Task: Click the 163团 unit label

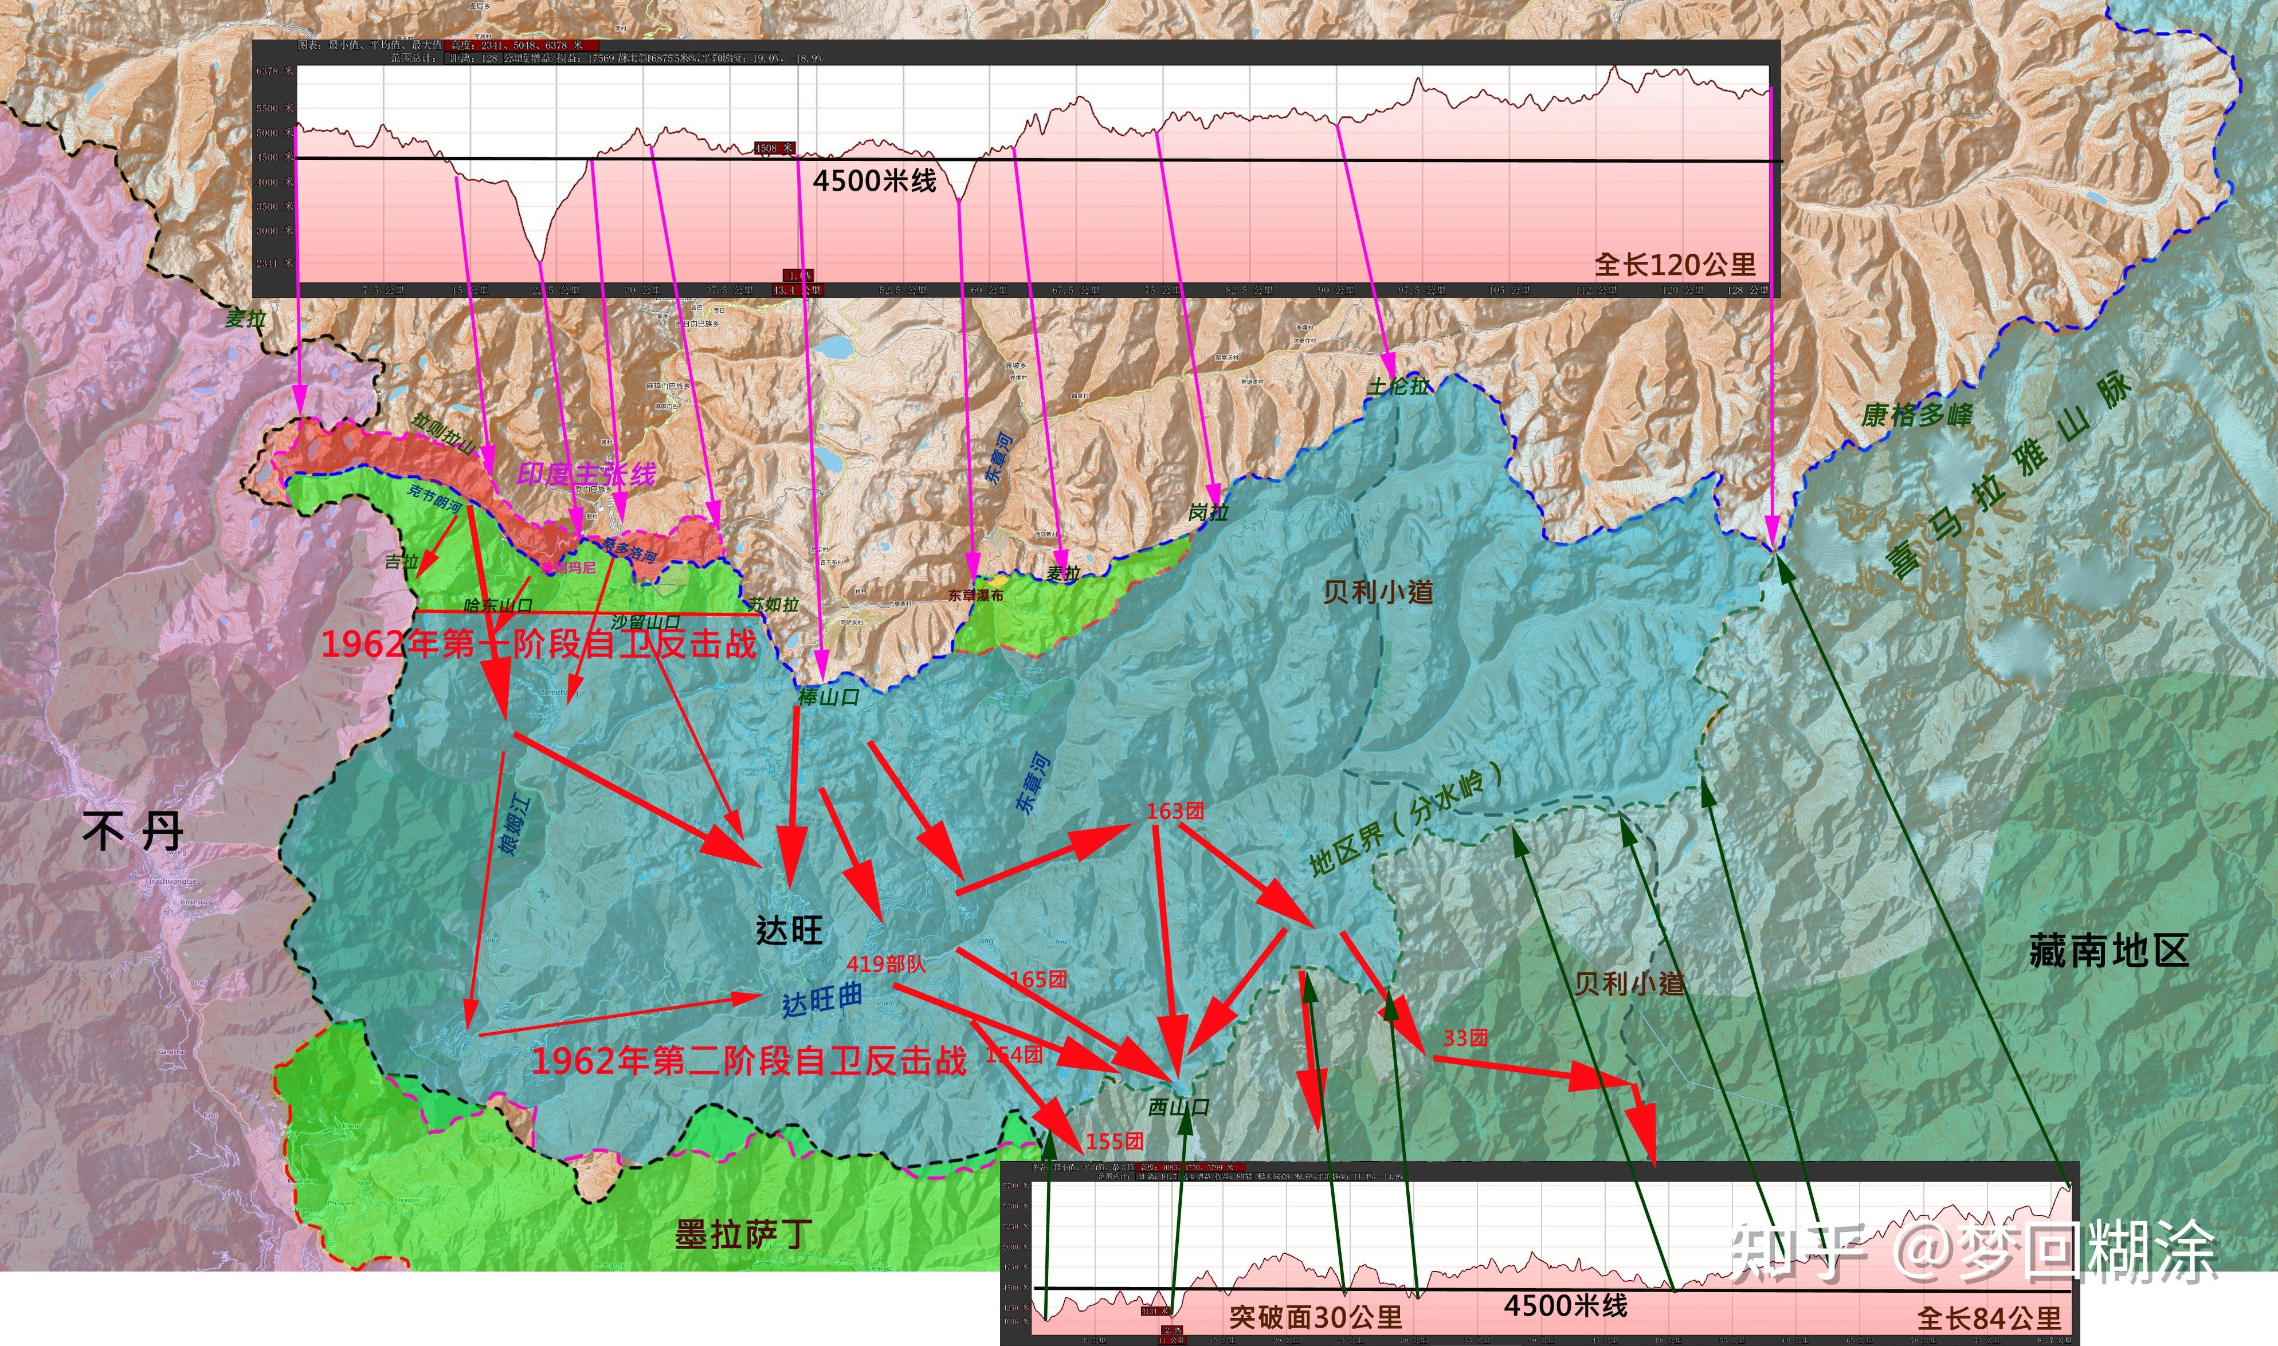Action: pyautogui.click(x=1175, y=810)
